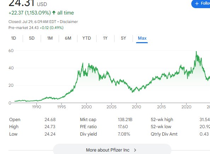210x154 pixels.
Task: Click the P/E ratio label
Action: click(x=88, y=127)
